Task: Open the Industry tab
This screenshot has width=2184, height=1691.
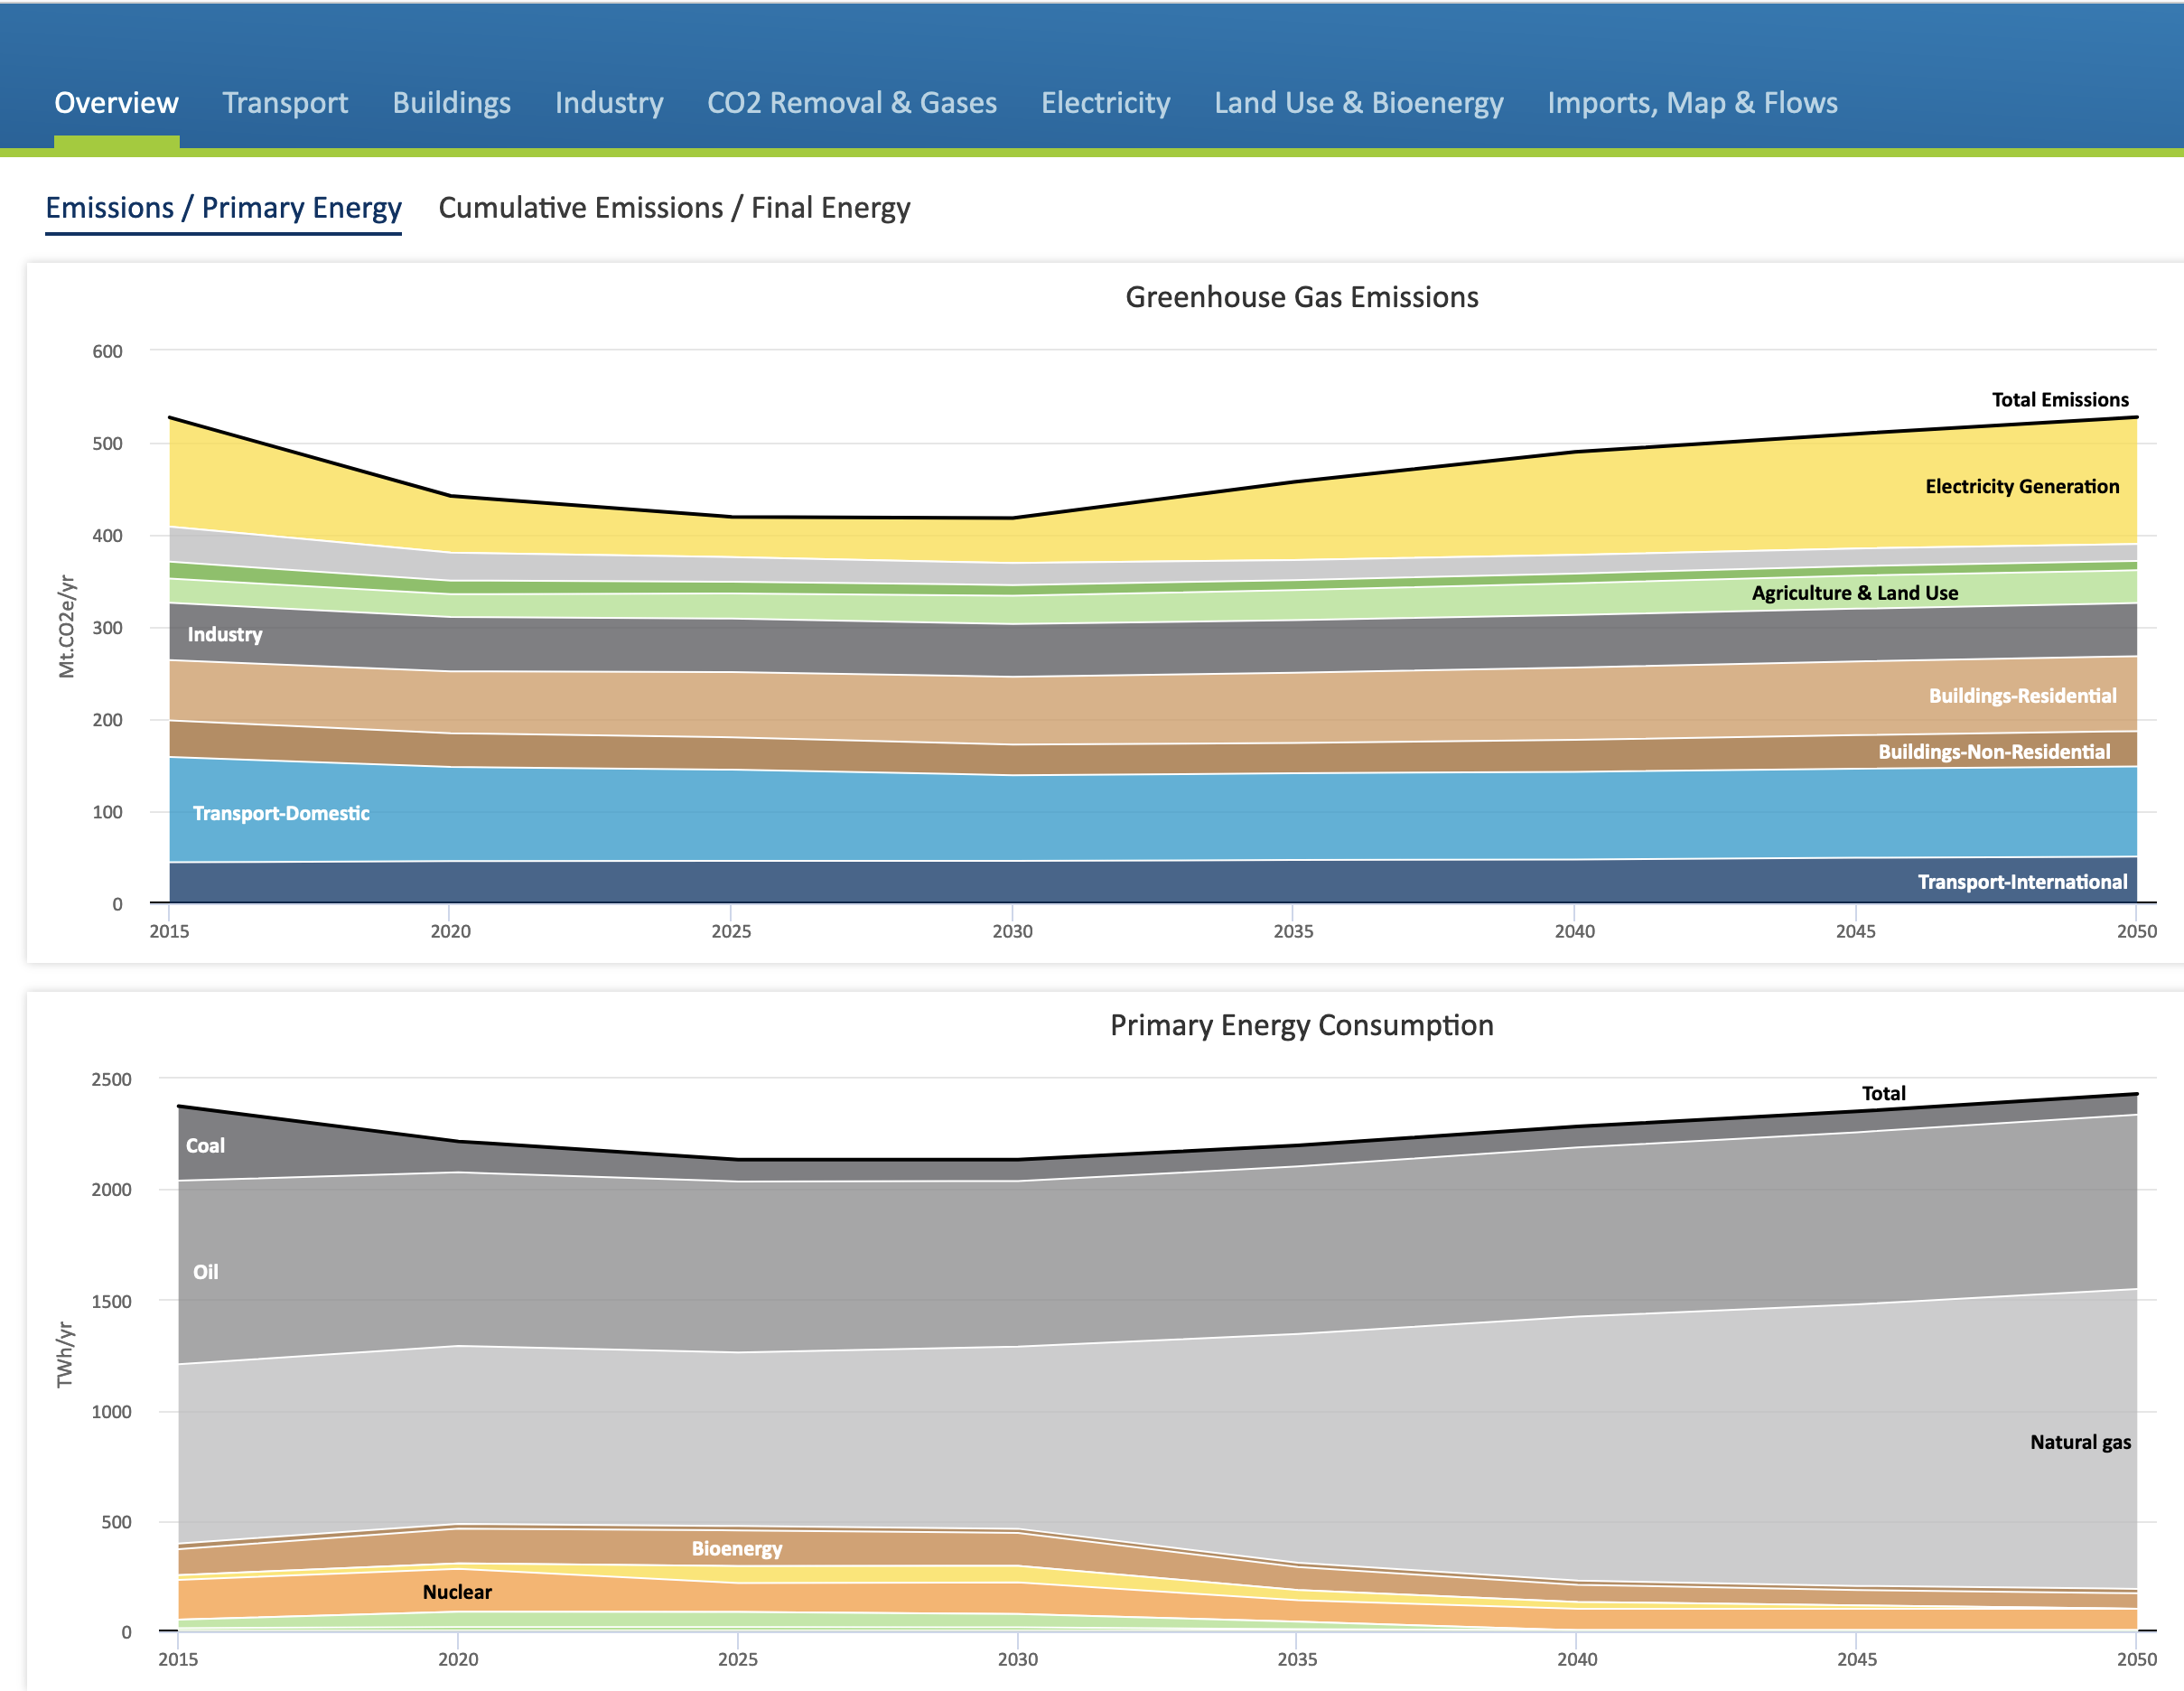Action: click(609, 103)
